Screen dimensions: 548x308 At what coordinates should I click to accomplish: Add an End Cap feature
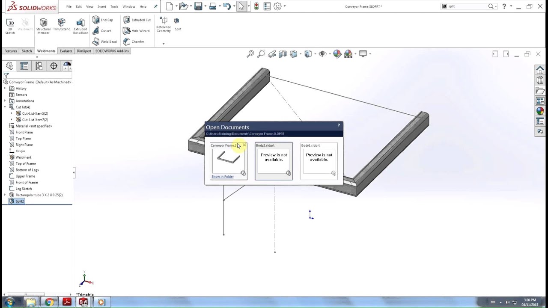click(x=103, y=20)
